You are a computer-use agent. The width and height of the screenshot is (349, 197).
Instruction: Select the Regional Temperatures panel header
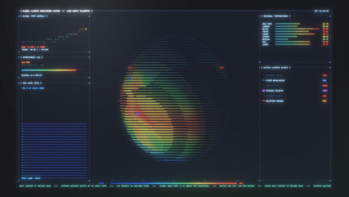click(x=276, y=16)
